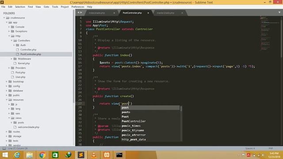Open Post.php in the sidebar
The width and height of the screenshot is (283, 159).
coord(20,72)
